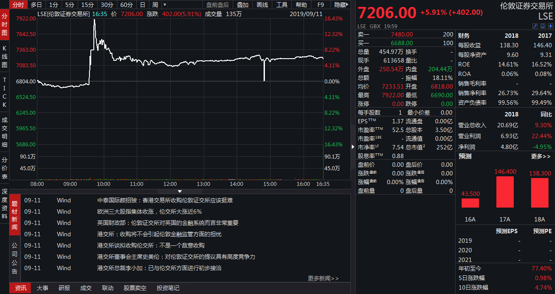
Task: Select the 5分 interval
Action: (69, 5)
